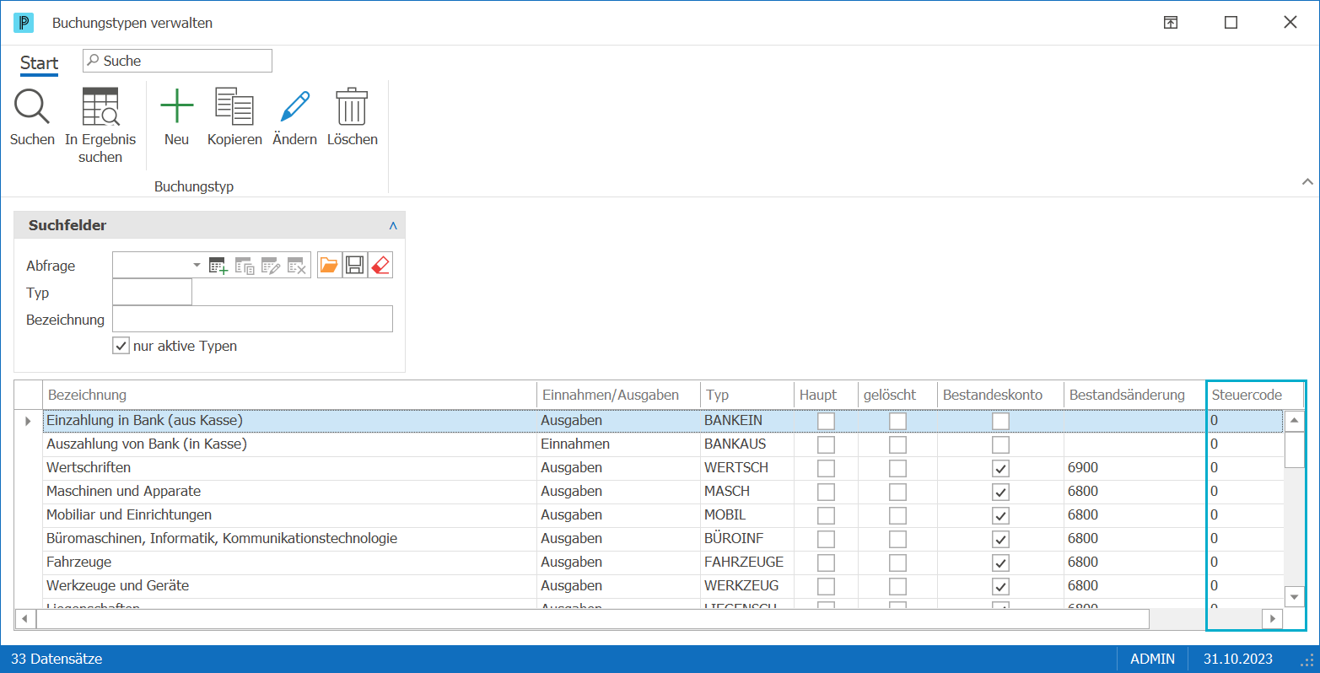The image size is (1320, 673).
Task: Click ADMIN in the status bar
Action: coord(1153,660)
